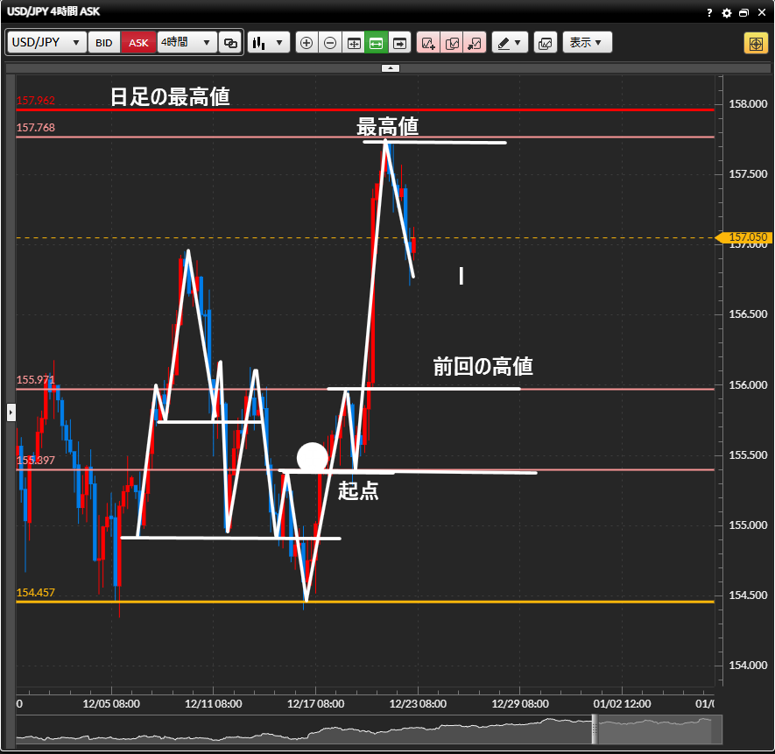Open the chart type candlestick dropdown

268,43
